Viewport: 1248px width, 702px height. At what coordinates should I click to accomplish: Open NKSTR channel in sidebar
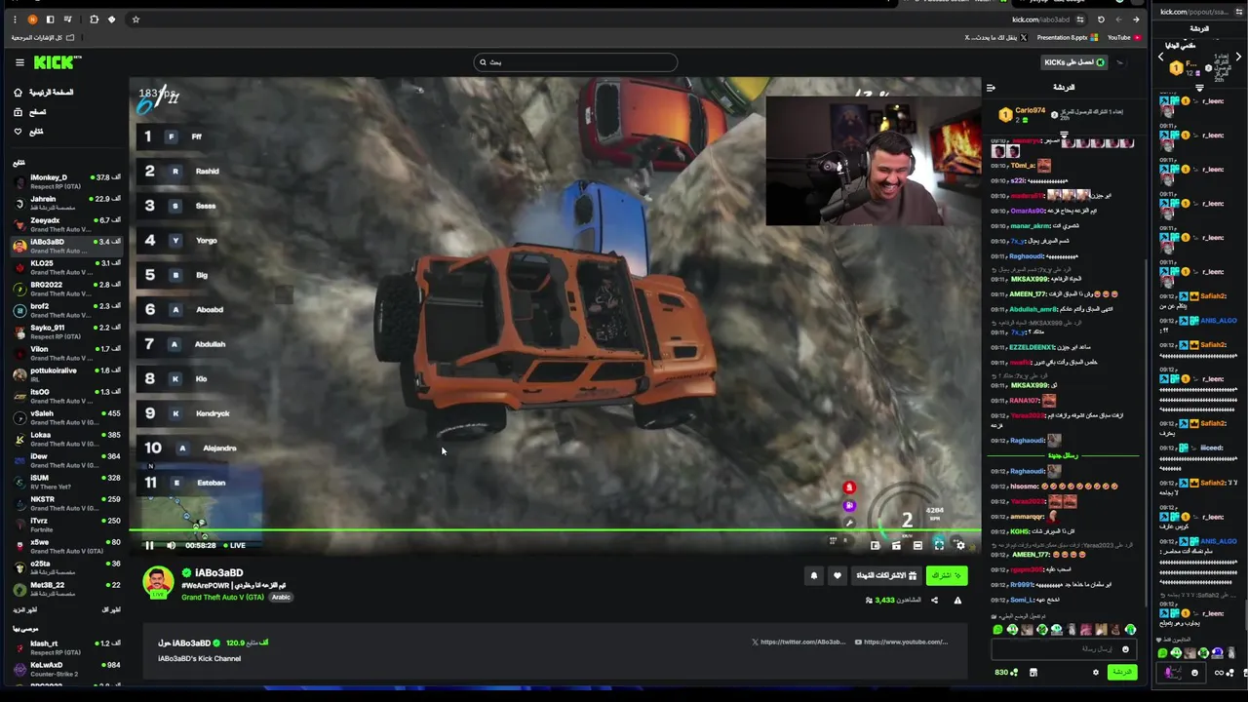(x=66, y=503)
